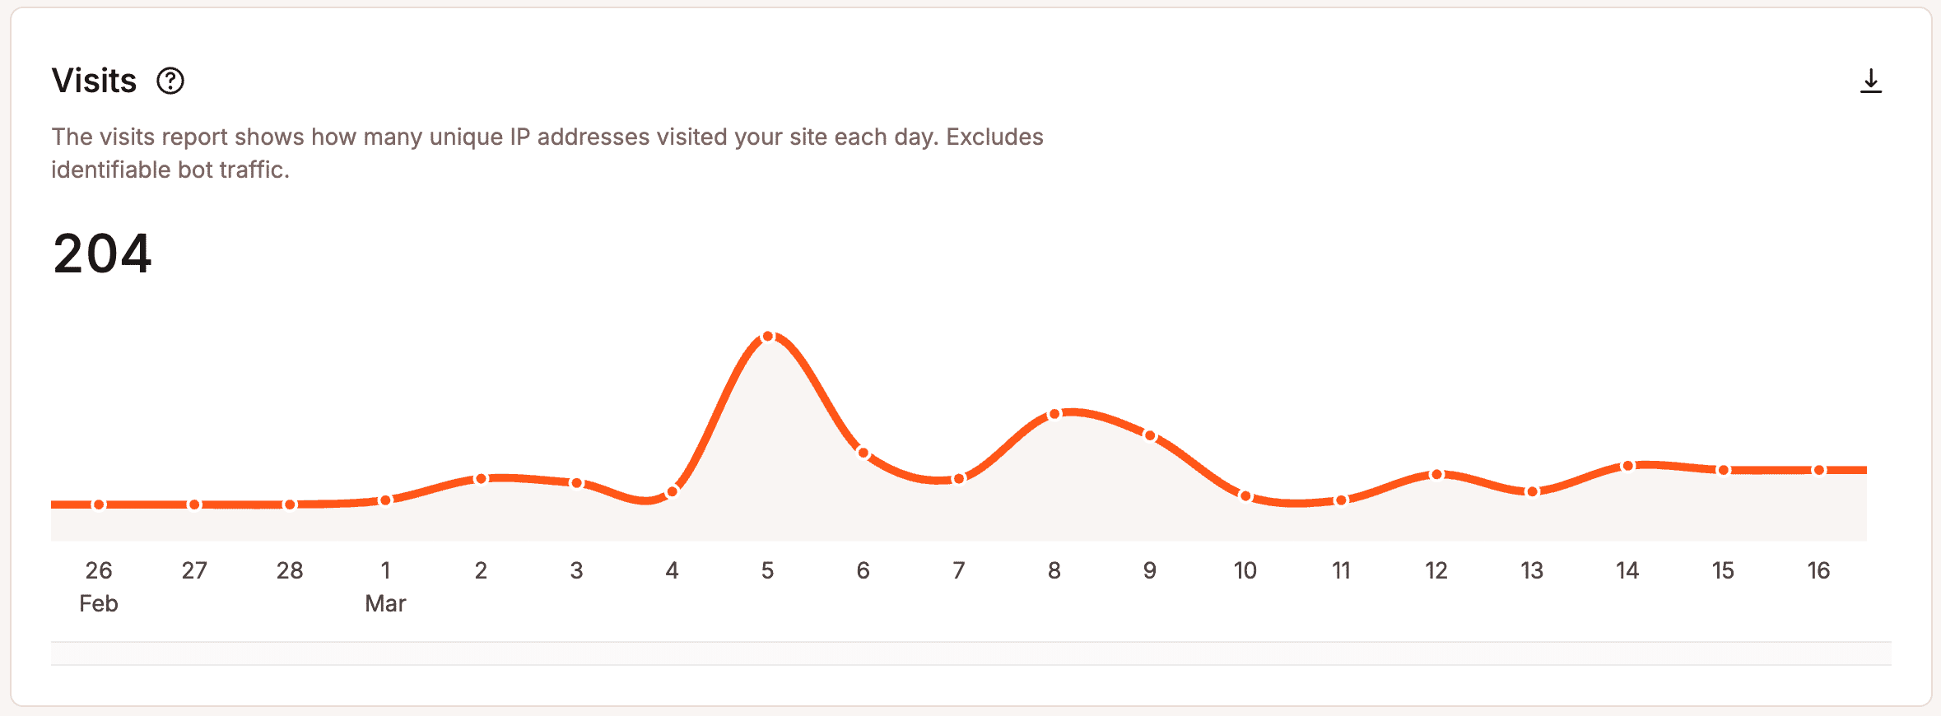1941x716 pixels.
Task: Select the low data point on March 10
Action: point(1245,495)
